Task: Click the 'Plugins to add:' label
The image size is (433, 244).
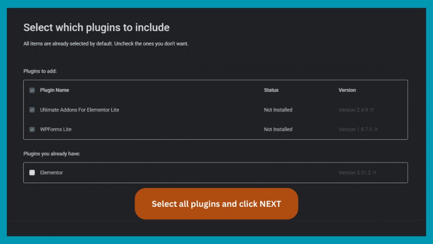Action: click(x=40, y=71)
